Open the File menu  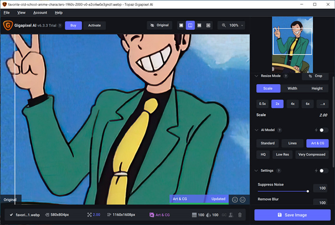[6, 13]
